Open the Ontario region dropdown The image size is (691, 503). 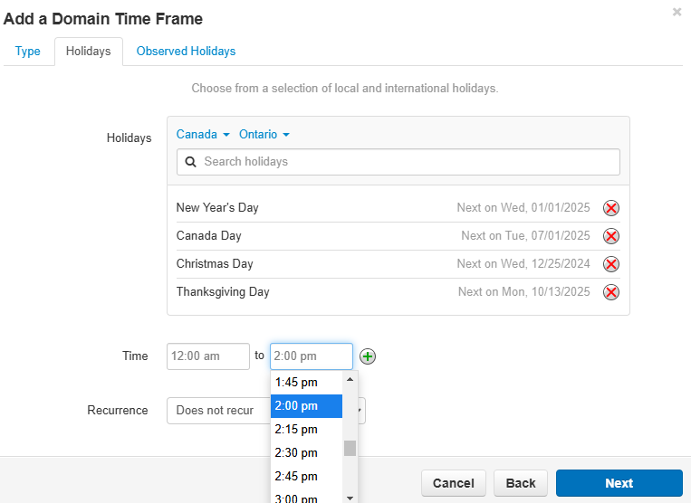pyautogui.click(x=264, y=134)
